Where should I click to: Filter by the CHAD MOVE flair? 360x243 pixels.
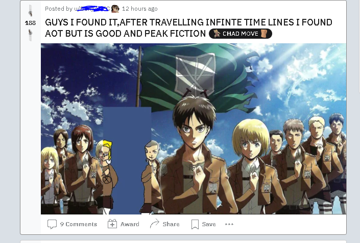point(241,34)
